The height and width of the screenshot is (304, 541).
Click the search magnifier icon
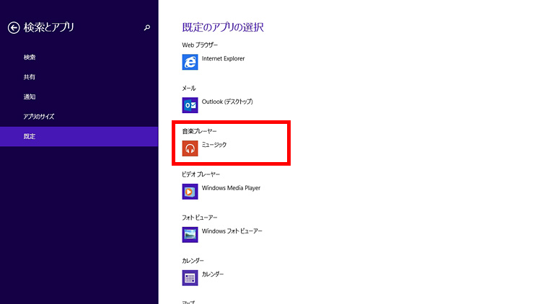(x=147, y=27)
